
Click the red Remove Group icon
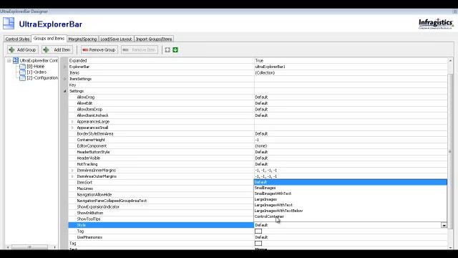(x=85, y=50)
